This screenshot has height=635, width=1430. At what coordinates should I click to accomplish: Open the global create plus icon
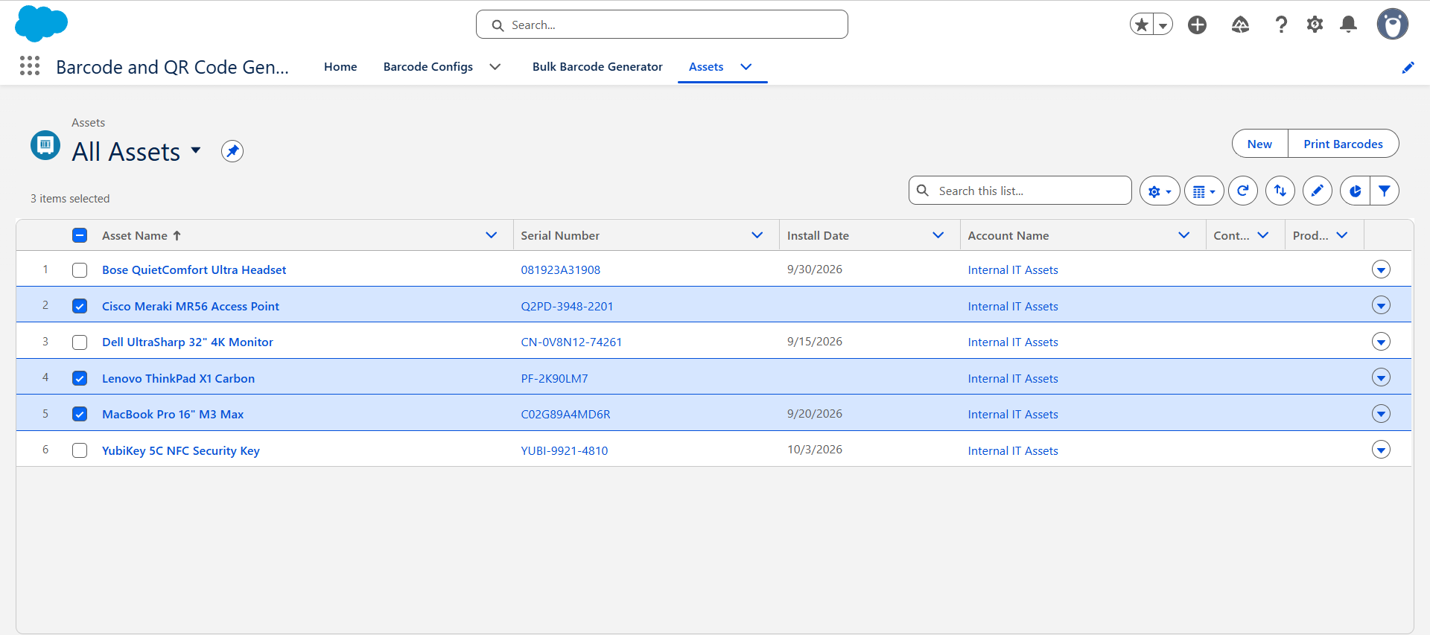(1197, 25)
